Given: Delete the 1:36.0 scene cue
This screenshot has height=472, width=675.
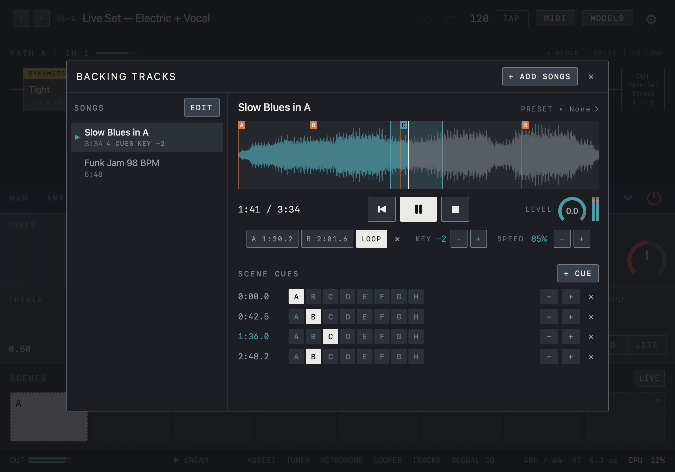Looking at the screenshot, I should (x=591, y=337).
